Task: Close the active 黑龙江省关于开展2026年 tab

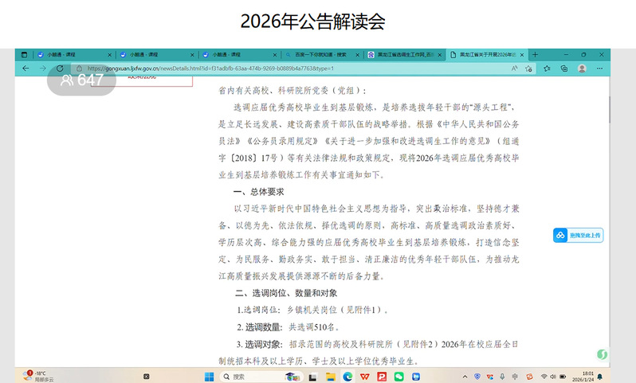Action: coord(522,55)
